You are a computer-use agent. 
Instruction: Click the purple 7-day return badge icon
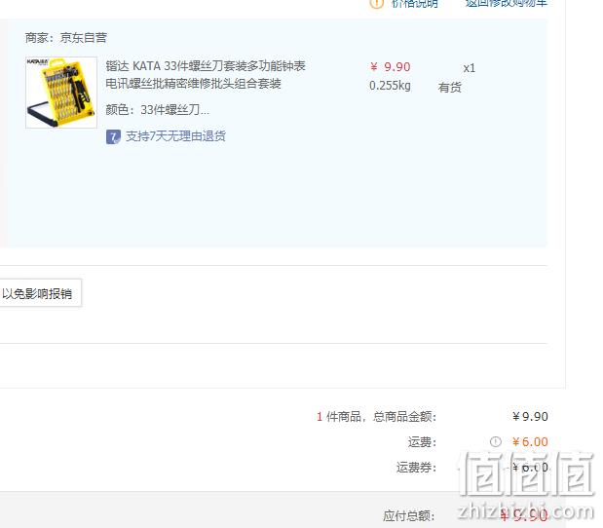click(x=113, y=136)
